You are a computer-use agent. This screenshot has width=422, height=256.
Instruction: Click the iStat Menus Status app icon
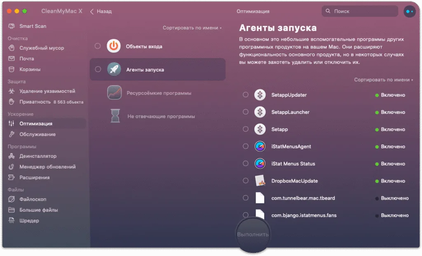(x=260, y=164)
